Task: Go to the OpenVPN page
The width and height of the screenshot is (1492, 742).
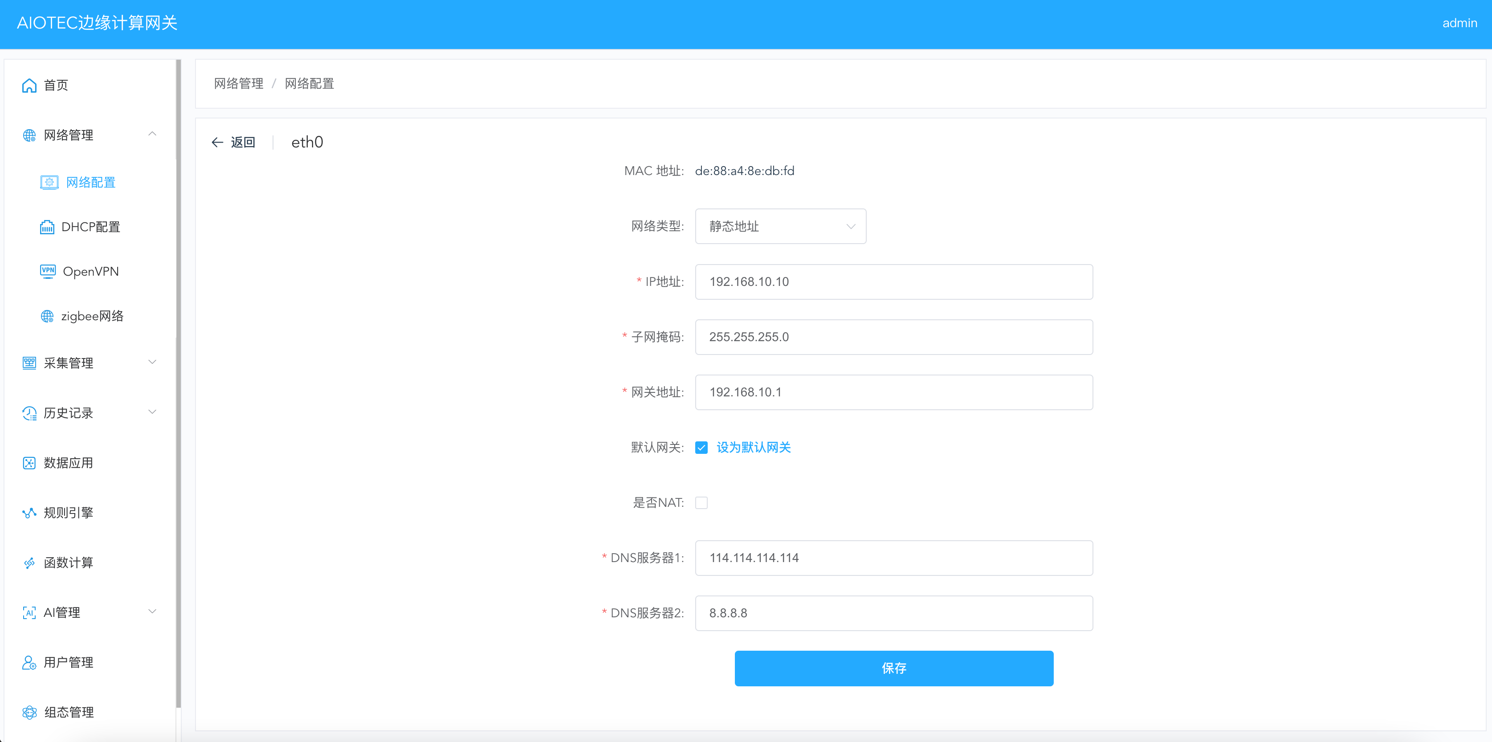Action: point(90,272)
